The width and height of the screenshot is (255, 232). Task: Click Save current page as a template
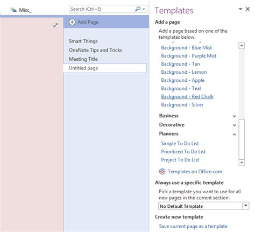click(x=193, y=226)
